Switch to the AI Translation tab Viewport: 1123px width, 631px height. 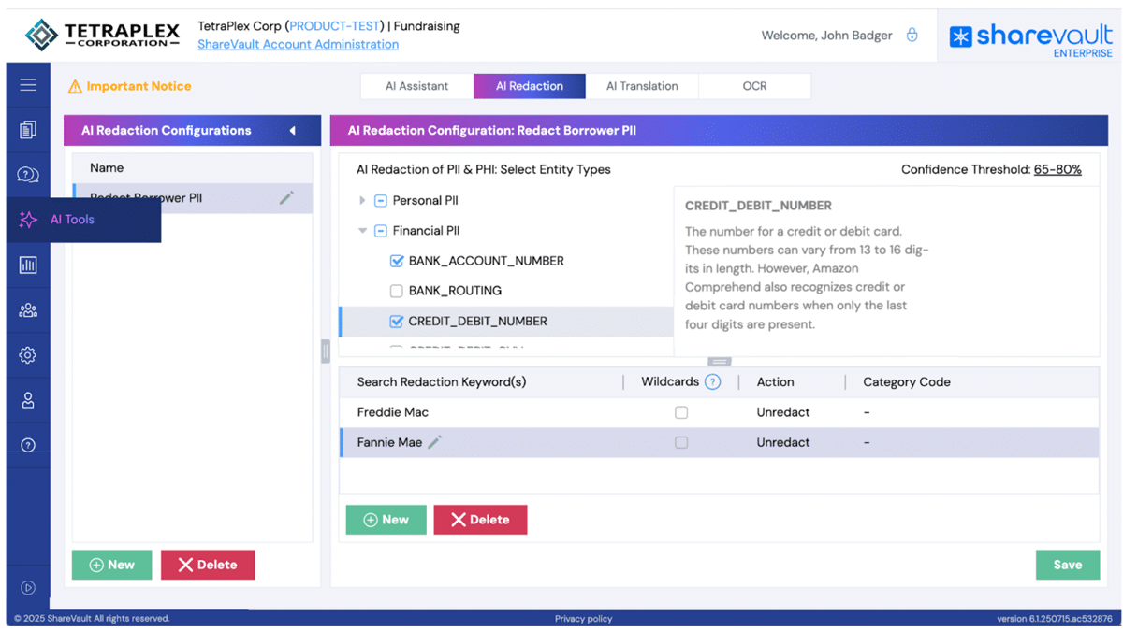(x=642, y=86)
